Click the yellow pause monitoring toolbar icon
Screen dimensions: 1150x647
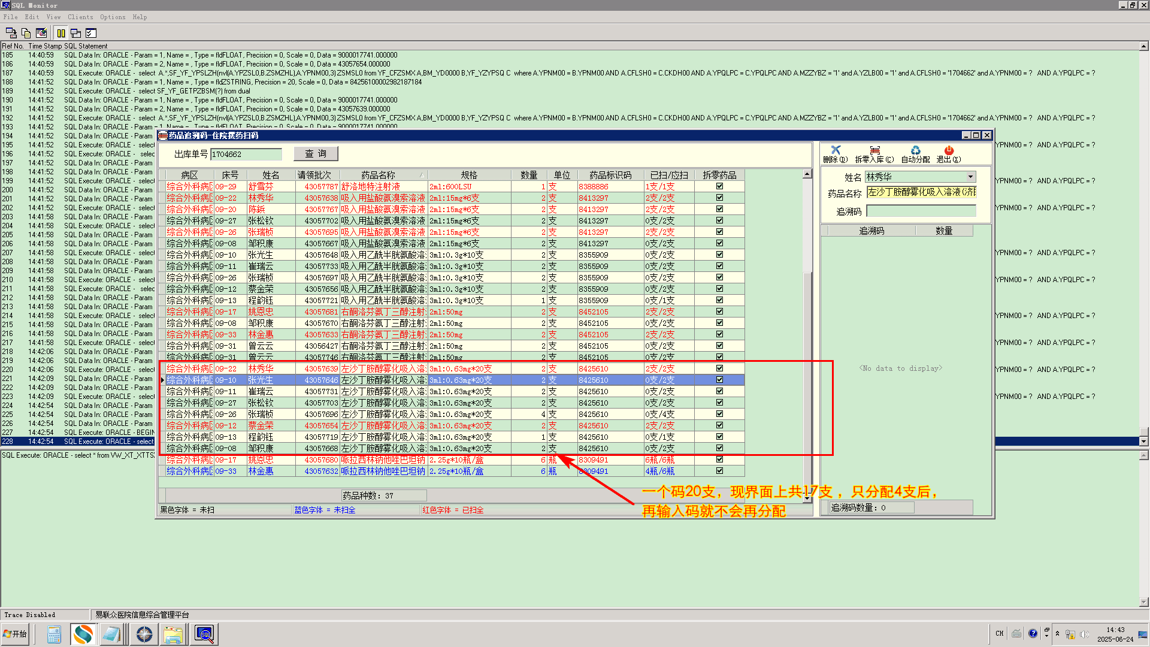(61, 33)
